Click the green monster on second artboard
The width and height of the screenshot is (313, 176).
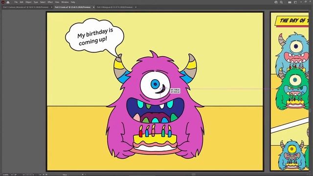[292, 88]
